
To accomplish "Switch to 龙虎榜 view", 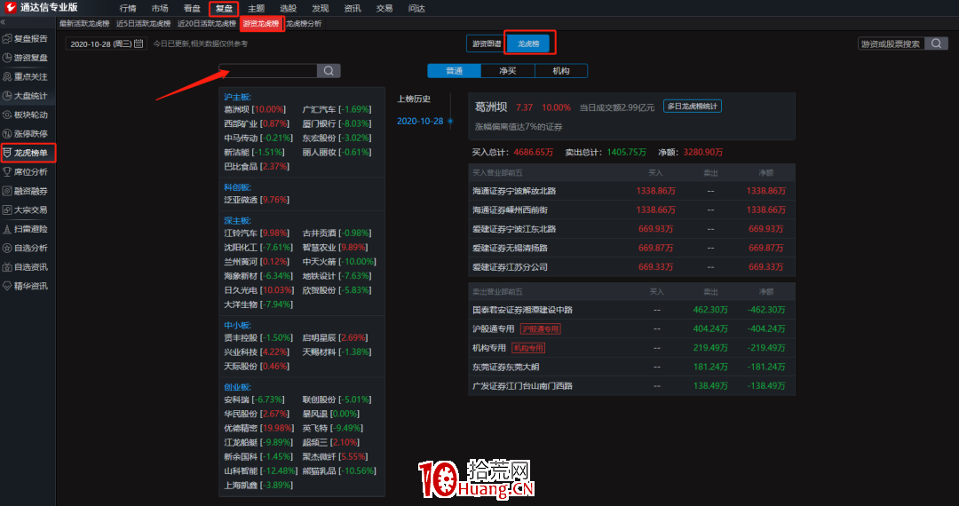I will click(x=527, y=44).
